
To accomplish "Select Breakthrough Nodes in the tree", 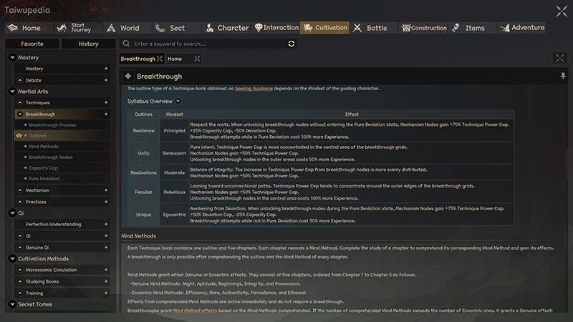I will [x=50, y=157].
